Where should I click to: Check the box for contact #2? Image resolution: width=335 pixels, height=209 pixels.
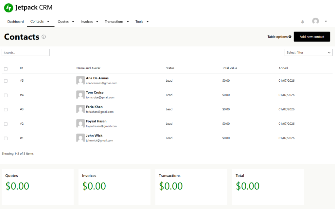click(6, 124)
